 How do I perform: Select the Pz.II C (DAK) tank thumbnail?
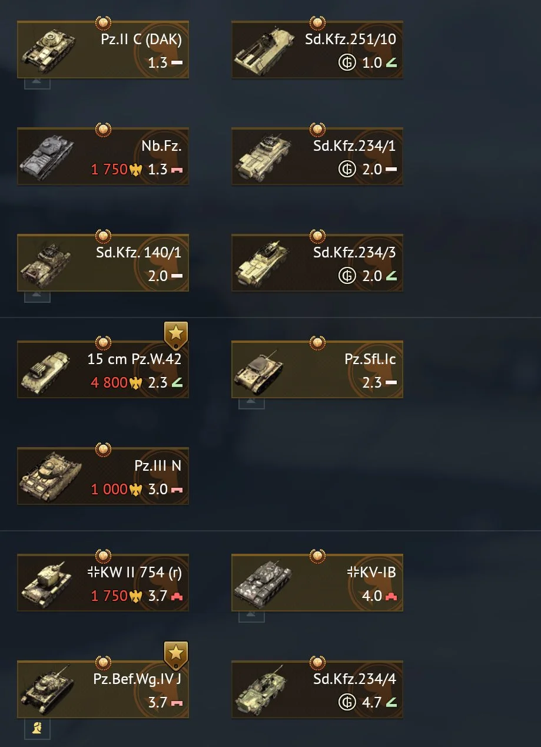(x=48, y=49)
